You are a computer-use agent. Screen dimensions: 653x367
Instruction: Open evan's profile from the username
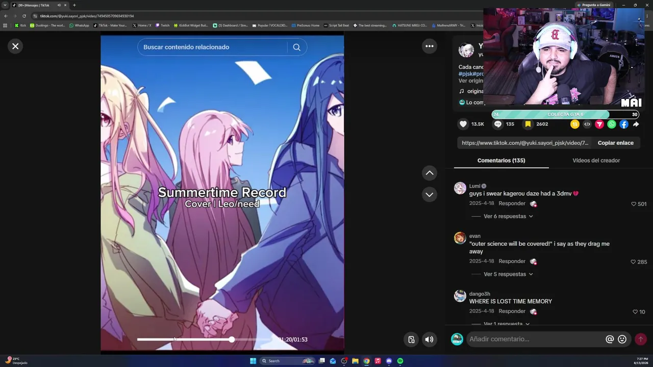coord(475,237)
